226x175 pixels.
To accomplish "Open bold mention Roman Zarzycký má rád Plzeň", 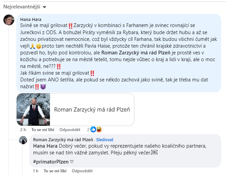I will 136,53.
